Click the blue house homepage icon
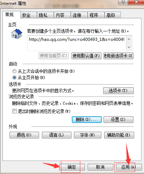Image resolution: width=144 pixels, height=174 pixels. [17, 34]
